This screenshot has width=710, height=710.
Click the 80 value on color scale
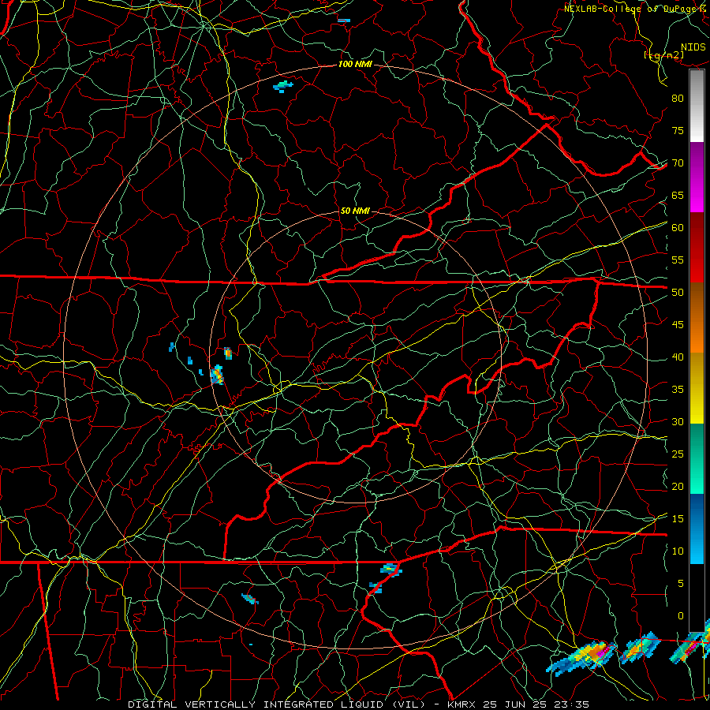678,99
